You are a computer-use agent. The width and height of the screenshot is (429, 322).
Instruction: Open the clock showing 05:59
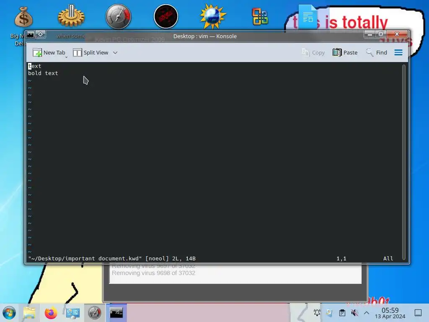click(x=390, y=313)
